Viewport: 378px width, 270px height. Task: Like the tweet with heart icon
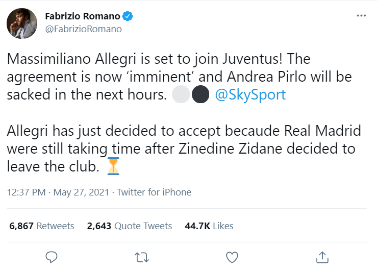[232, 256]
